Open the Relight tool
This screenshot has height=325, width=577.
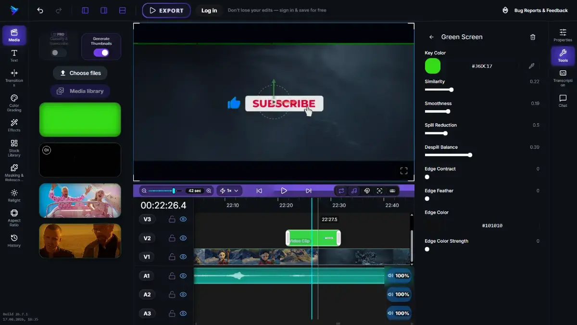[14, 195]
